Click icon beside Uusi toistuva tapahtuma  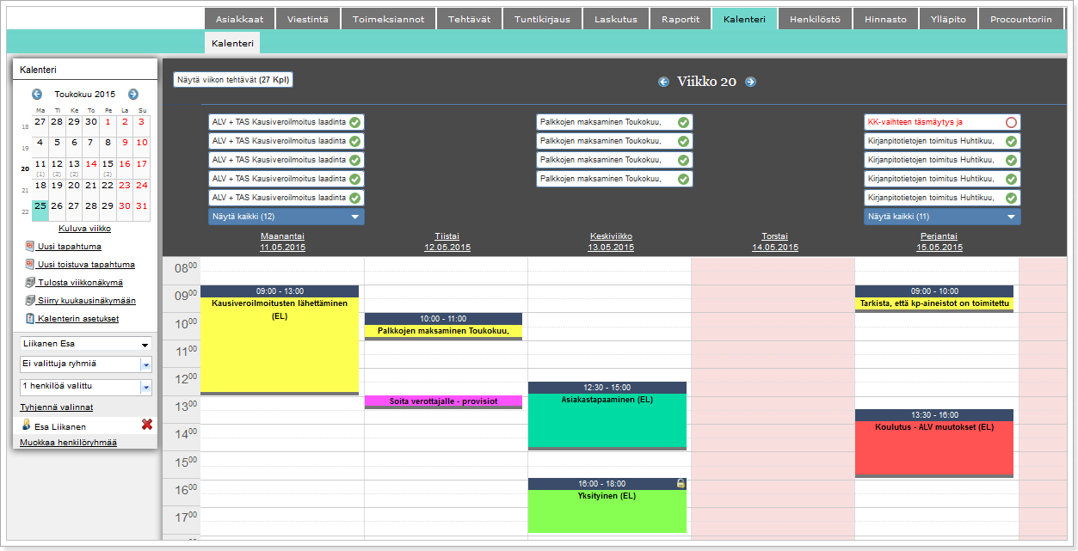pyautogui.click(x=30, y=264)
